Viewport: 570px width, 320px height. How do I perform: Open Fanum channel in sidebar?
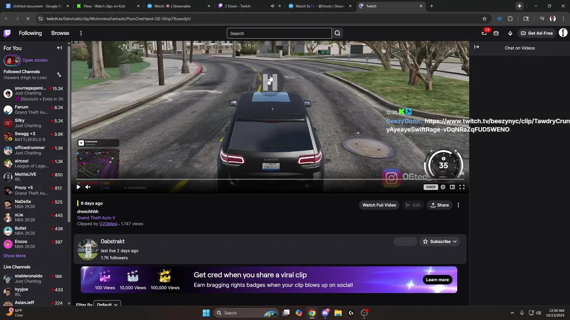[x=33, y=110]
